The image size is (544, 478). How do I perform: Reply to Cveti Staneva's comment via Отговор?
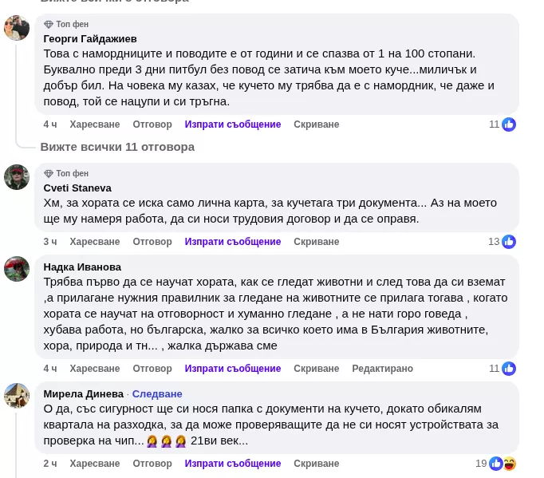click(152, 242)
